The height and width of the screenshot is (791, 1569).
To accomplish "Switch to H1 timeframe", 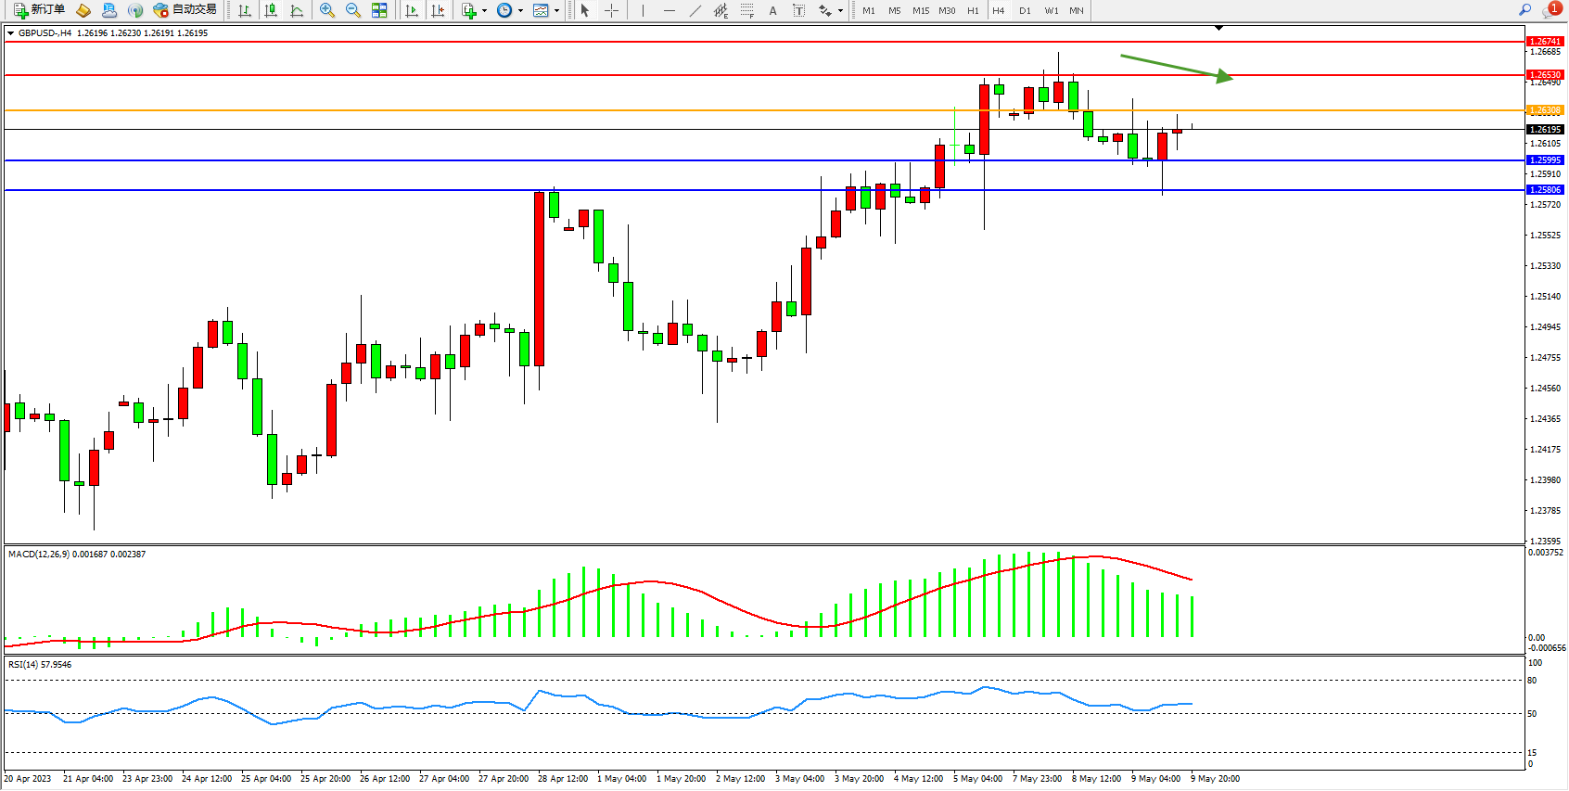I will (973, 10).
